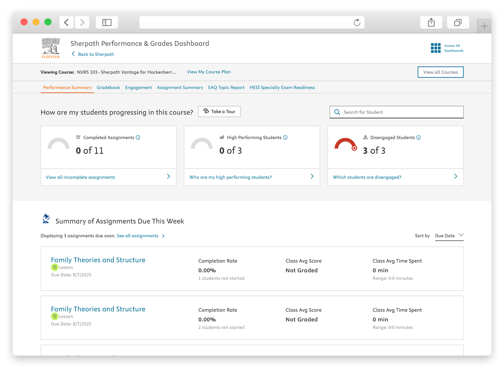Expand arrow for high performing students row
504x380 pixels.
(312, 176)
